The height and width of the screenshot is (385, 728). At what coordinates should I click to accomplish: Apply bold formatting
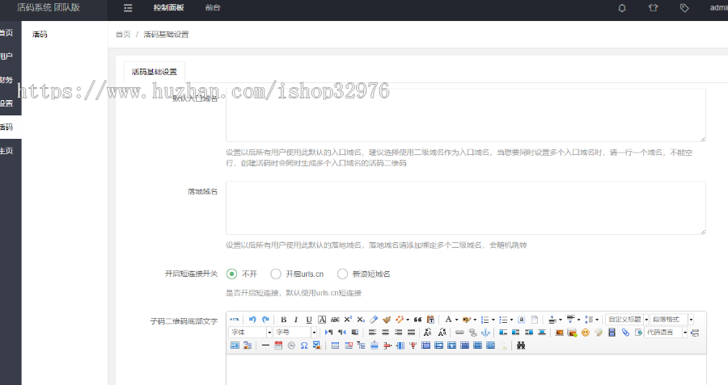[284, 320]
